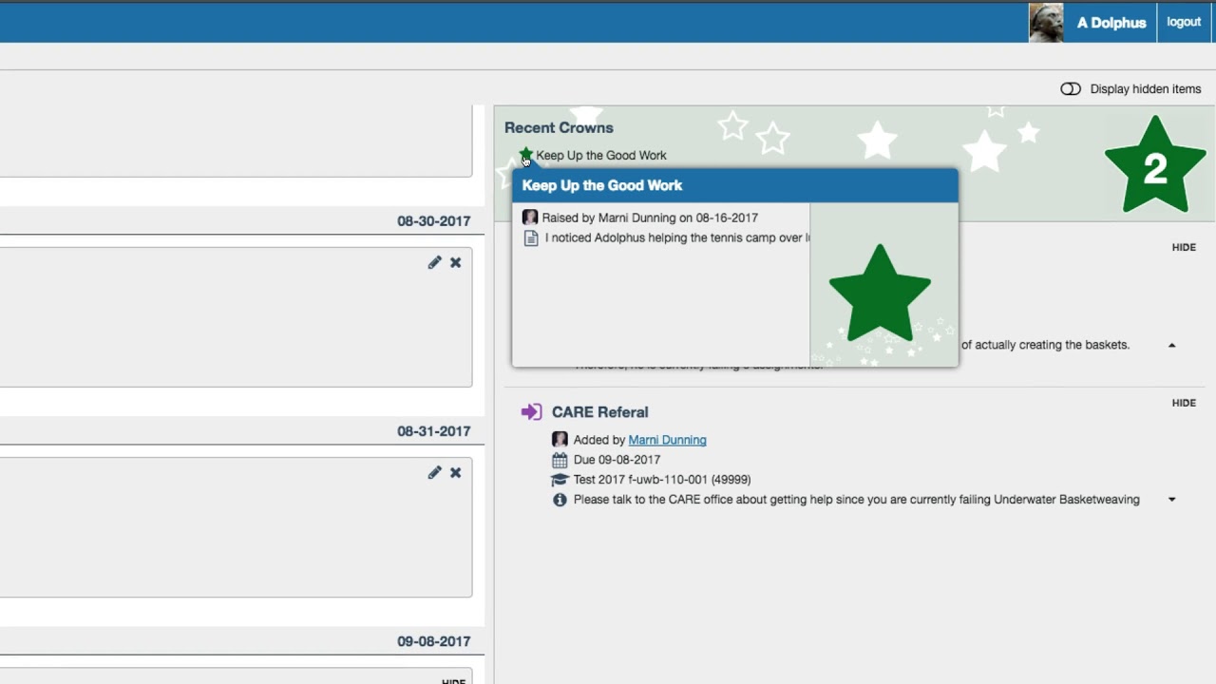Hide the CARE Referal item
Screen dimensions: 1216x684
coord(1184,403)
